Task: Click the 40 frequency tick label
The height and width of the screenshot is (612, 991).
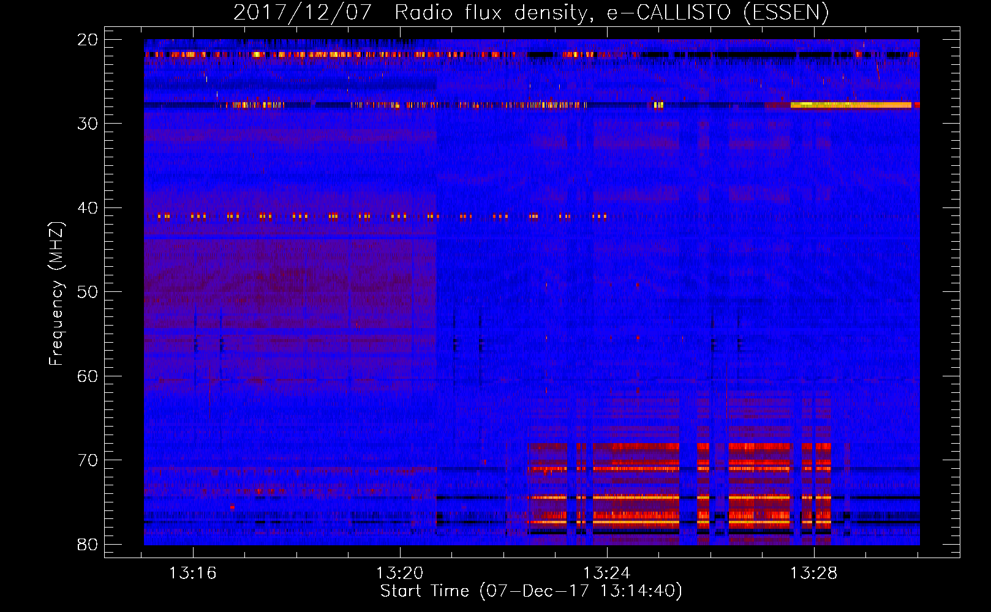Action: (88, 208)
